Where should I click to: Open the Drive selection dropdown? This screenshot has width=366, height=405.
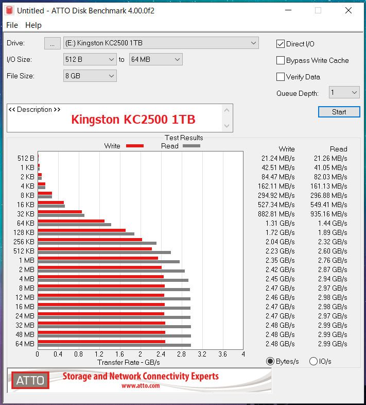pyautogui.click(x=161, y=43)
